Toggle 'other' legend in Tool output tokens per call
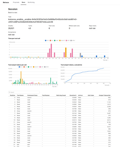120x147 pixels. click(x=47, y=67)
